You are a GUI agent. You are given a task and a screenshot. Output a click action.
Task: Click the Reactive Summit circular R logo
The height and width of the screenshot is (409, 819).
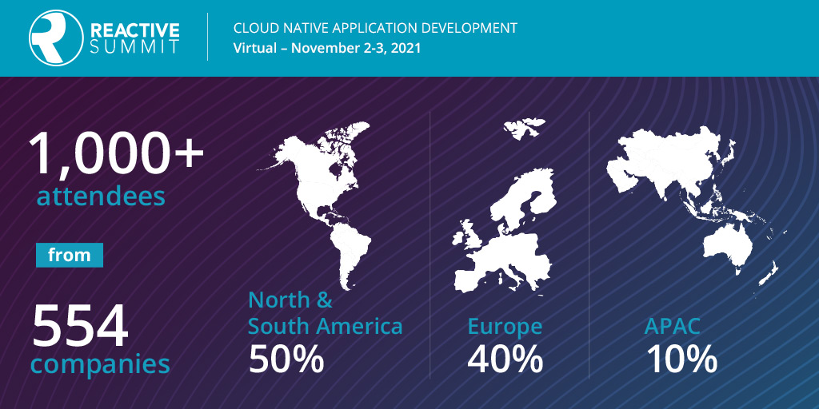click(x=56, y=37)
